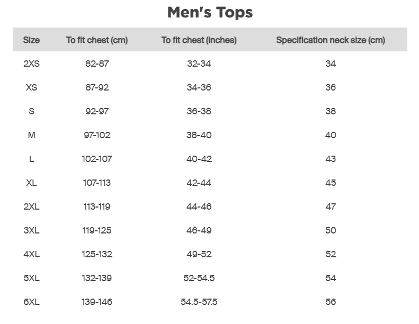Image resolution: width=419 pixels, height=324 pixels.
Task: Select the Size column header
Action: [31, 40]
